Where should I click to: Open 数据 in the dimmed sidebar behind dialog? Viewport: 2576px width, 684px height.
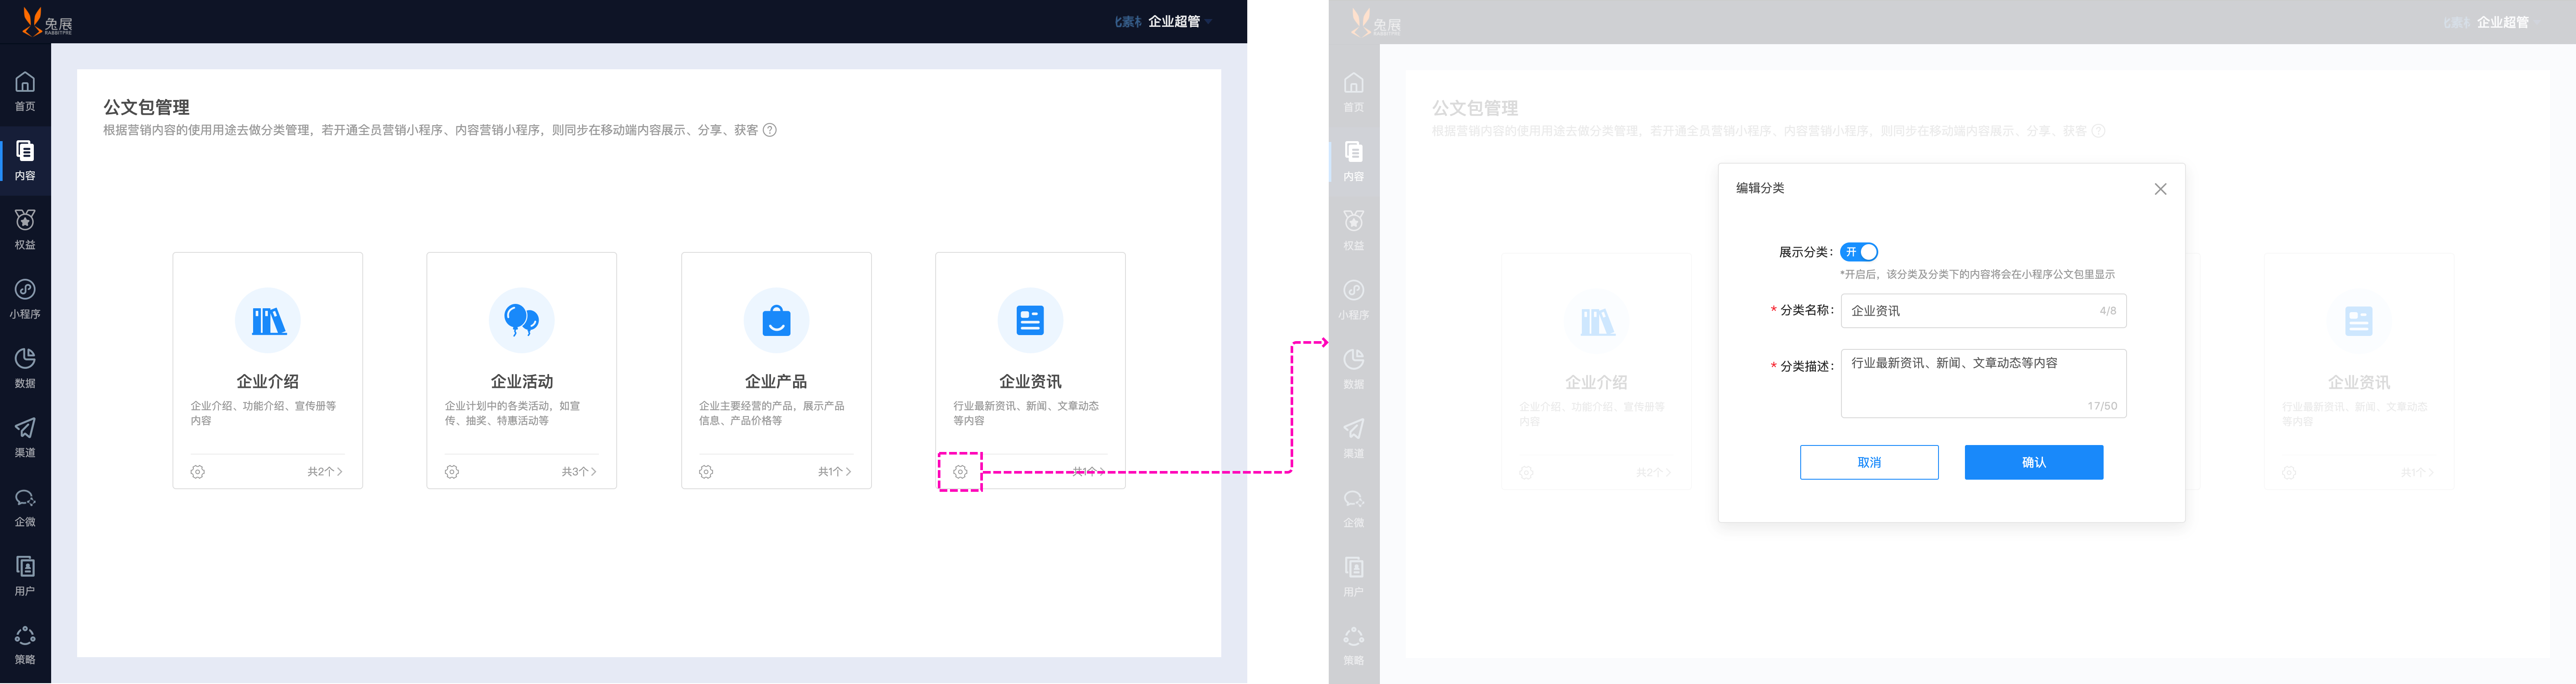tap(1354, 368)
